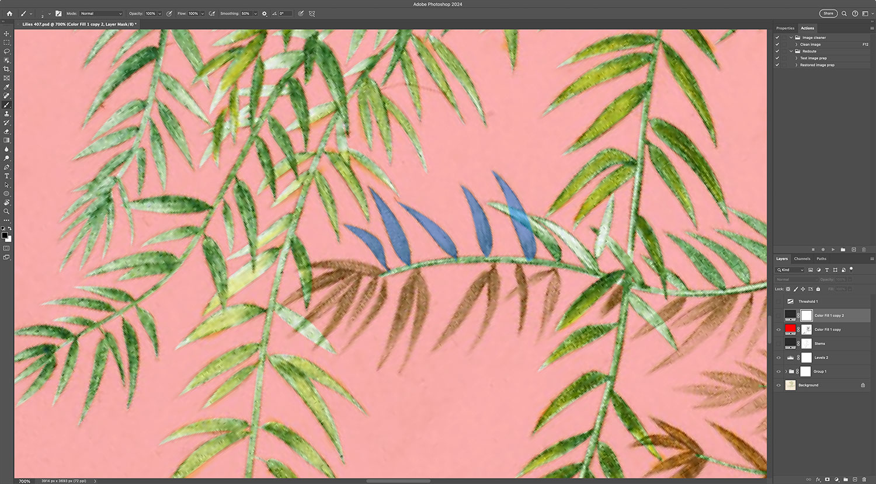Select the Pen tool
This screenshot has height=484, width=876.
tap(6, 167)
